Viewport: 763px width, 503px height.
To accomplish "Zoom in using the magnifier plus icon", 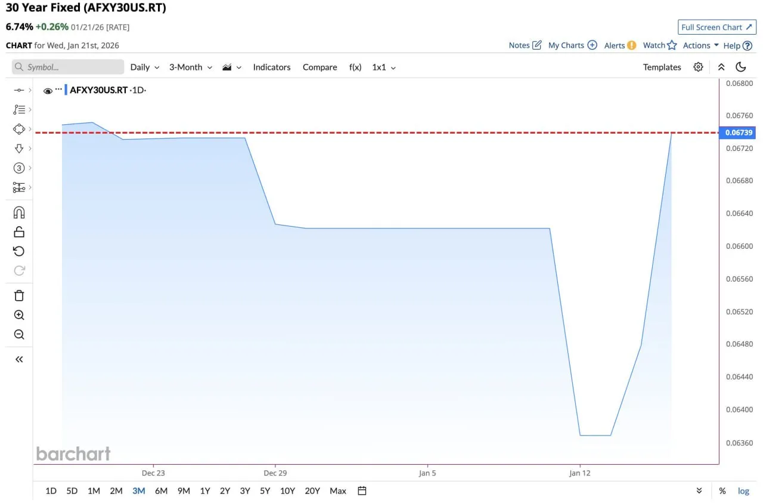I will pyautogui.click(x=19, y=315).
